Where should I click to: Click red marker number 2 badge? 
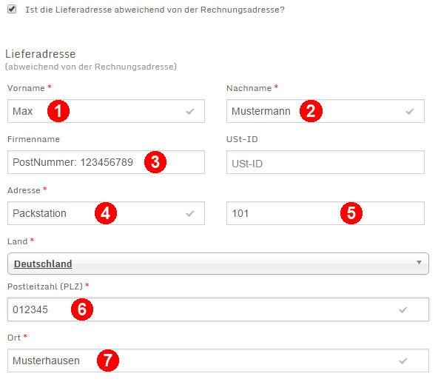[311, 111]
